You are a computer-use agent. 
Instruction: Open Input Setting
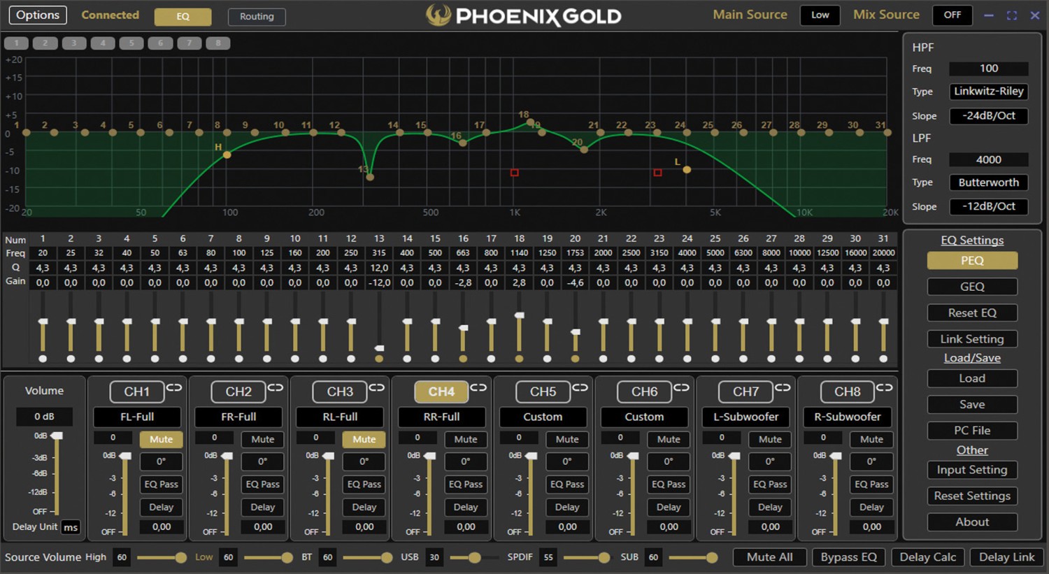[972, 470]
